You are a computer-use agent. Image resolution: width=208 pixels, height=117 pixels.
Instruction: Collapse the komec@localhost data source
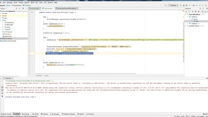(185, 14)
